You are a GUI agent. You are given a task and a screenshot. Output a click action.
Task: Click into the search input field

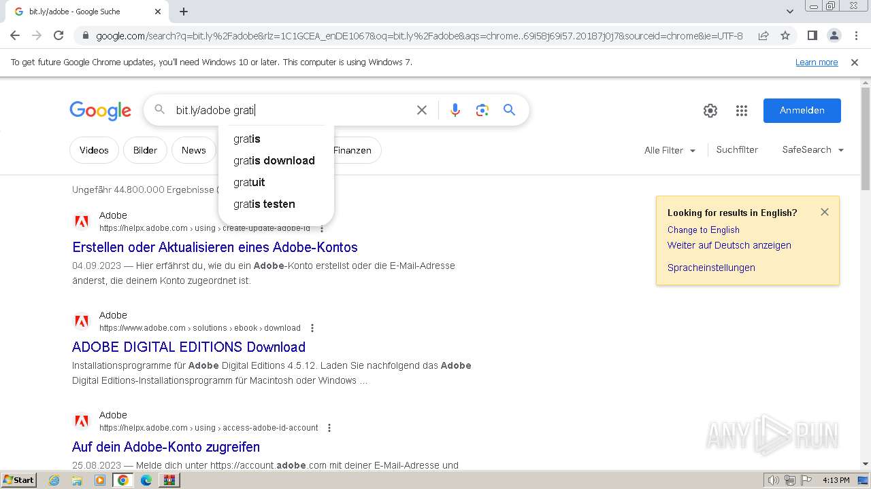pos(291,110)
